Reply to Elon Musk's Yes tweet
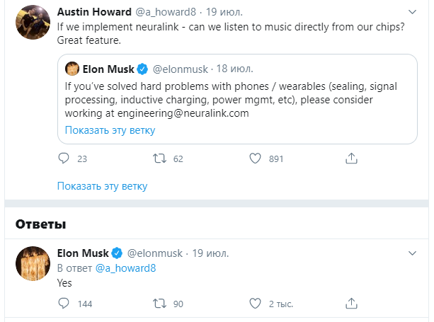This screenshot has width=434, height=322. click(64, 304)
